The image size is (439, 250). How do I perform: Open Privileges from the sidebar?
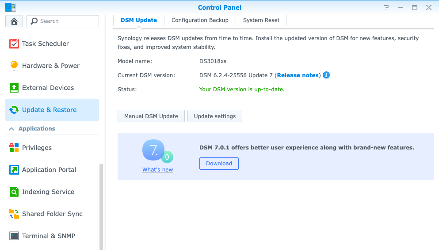pos(52,147)
